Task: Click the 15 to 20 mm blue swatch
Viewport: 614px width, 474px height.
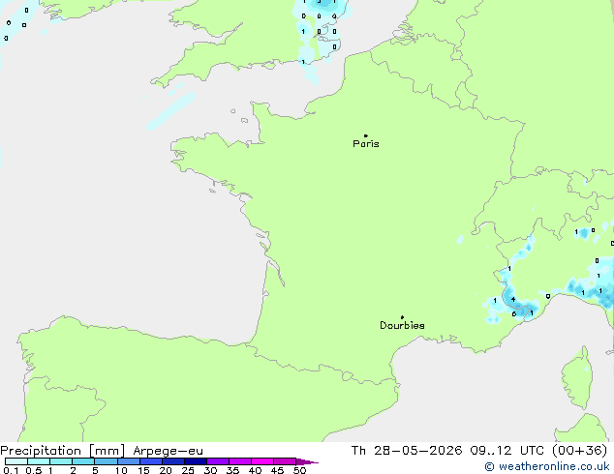Action: pyautogui.click(x=151, y=461)
